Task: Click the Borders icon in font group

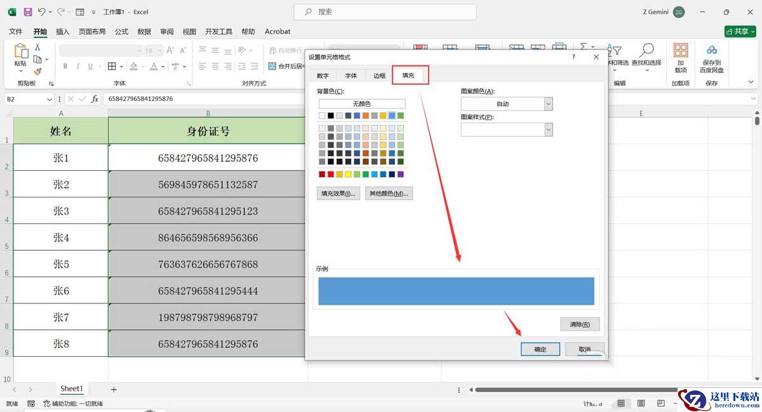Action: [112, 66]
